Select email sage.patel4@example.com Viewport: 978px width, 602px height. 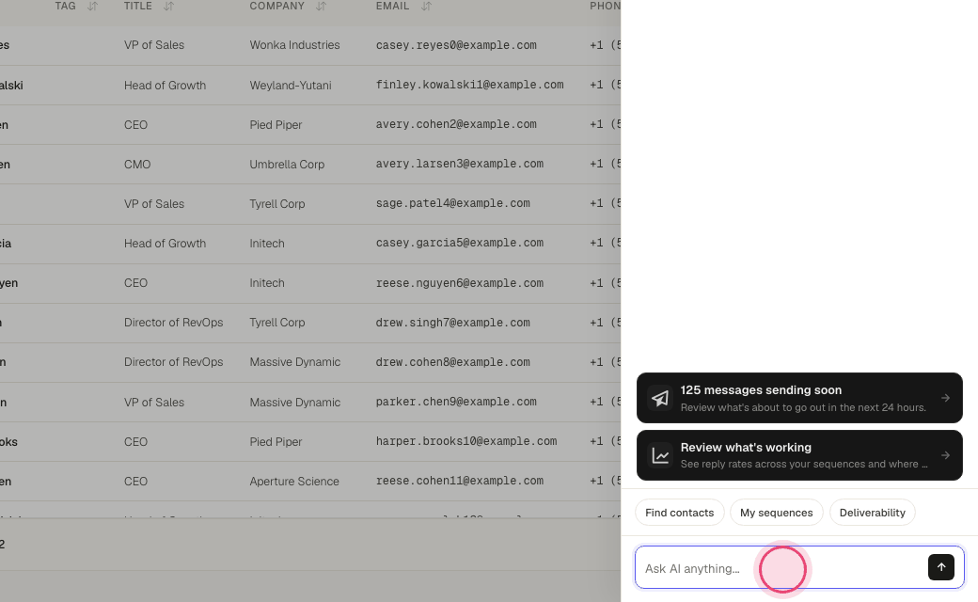[x=453, y=203]
